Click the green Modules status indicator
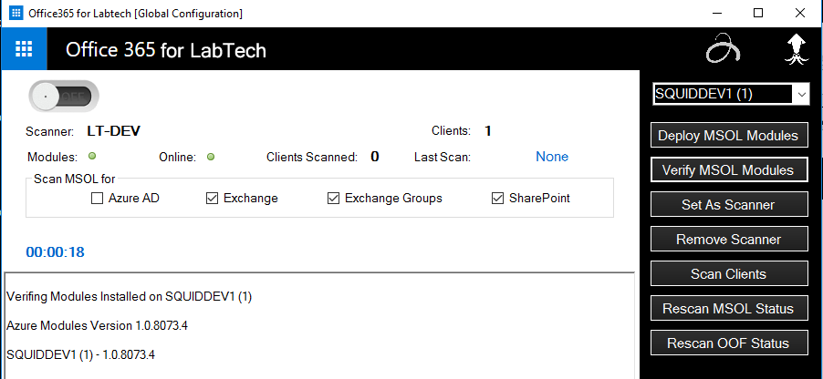The width and height of the screenshot is (823, 379). pos(92,156)
